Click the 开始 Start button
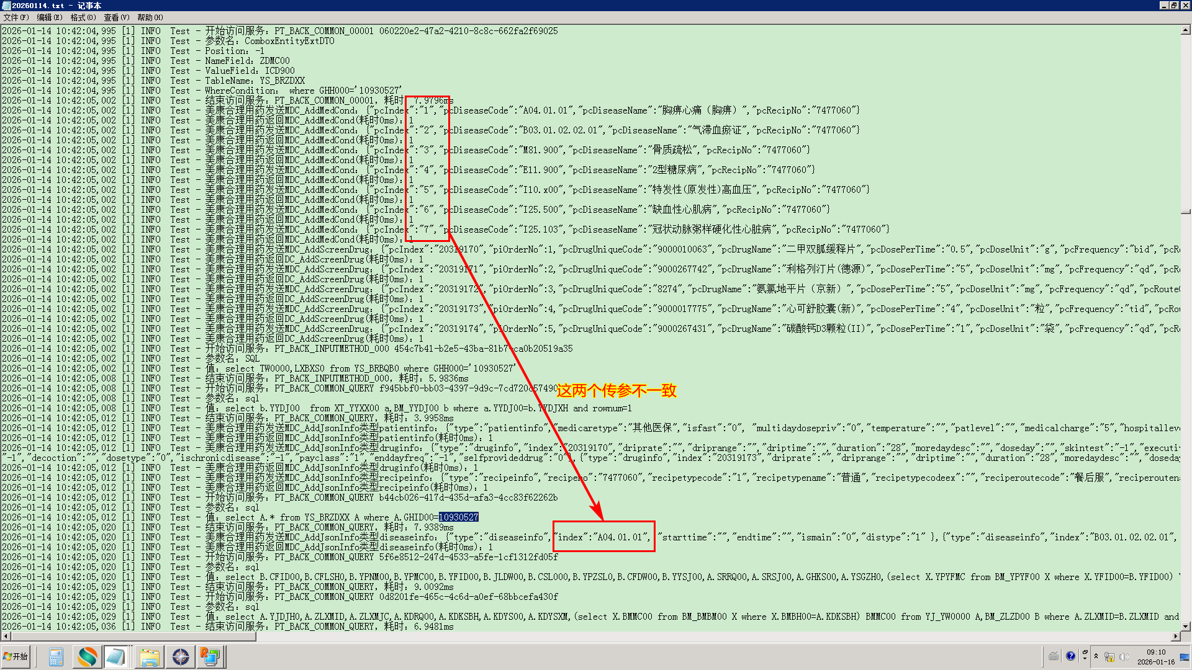Image resolution: width=1192 pixels, height=670 pixels. (16, 656)
